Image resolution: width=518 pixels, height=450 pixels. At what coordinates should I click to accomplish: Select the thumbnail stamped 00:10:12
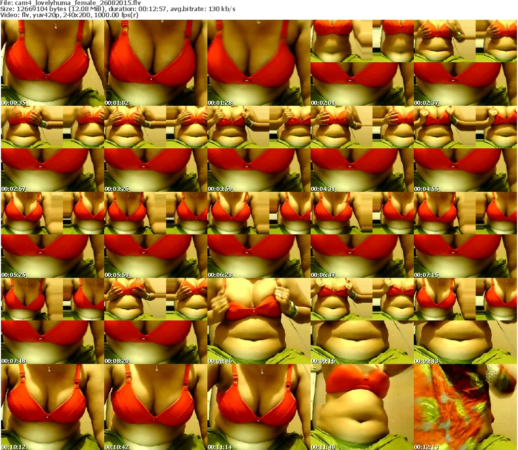[53, 407]
